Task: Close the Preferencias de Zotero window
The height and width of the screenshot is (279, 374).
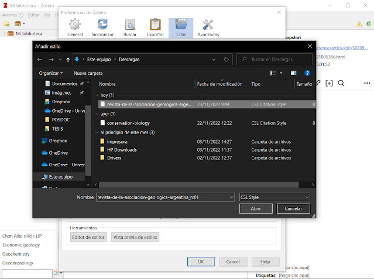Action: click(279, 12)
